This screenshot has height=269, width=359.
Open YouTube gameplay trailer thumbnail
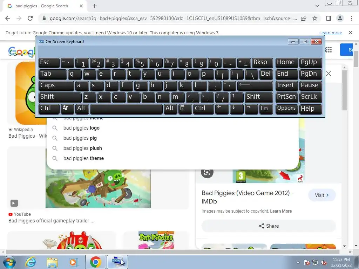[98, 188]
